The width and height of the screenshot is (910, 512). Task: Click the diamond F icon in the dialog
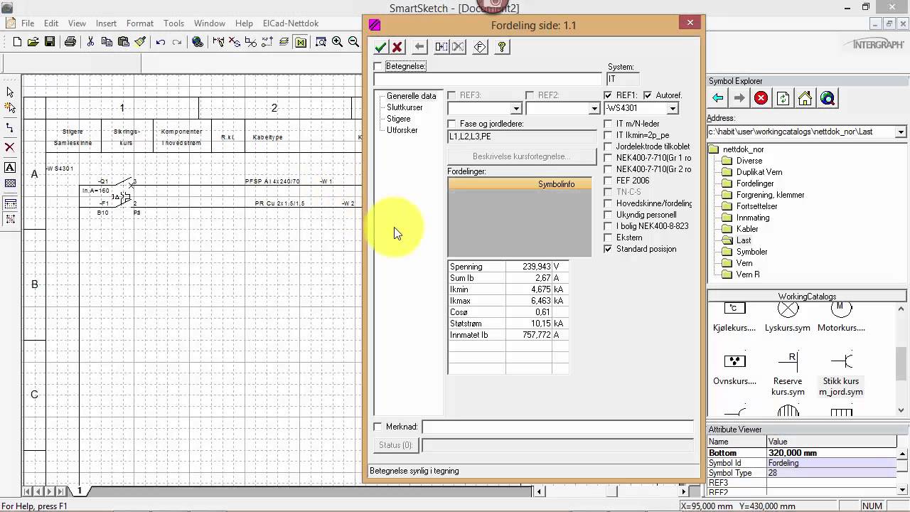[480, 47]
